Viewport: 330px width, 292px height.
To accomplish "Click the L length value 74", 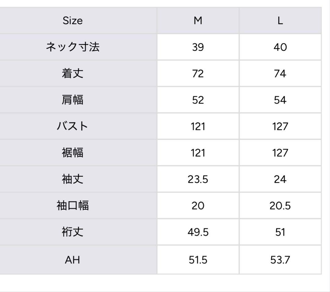I will click(x=280, y=73).
